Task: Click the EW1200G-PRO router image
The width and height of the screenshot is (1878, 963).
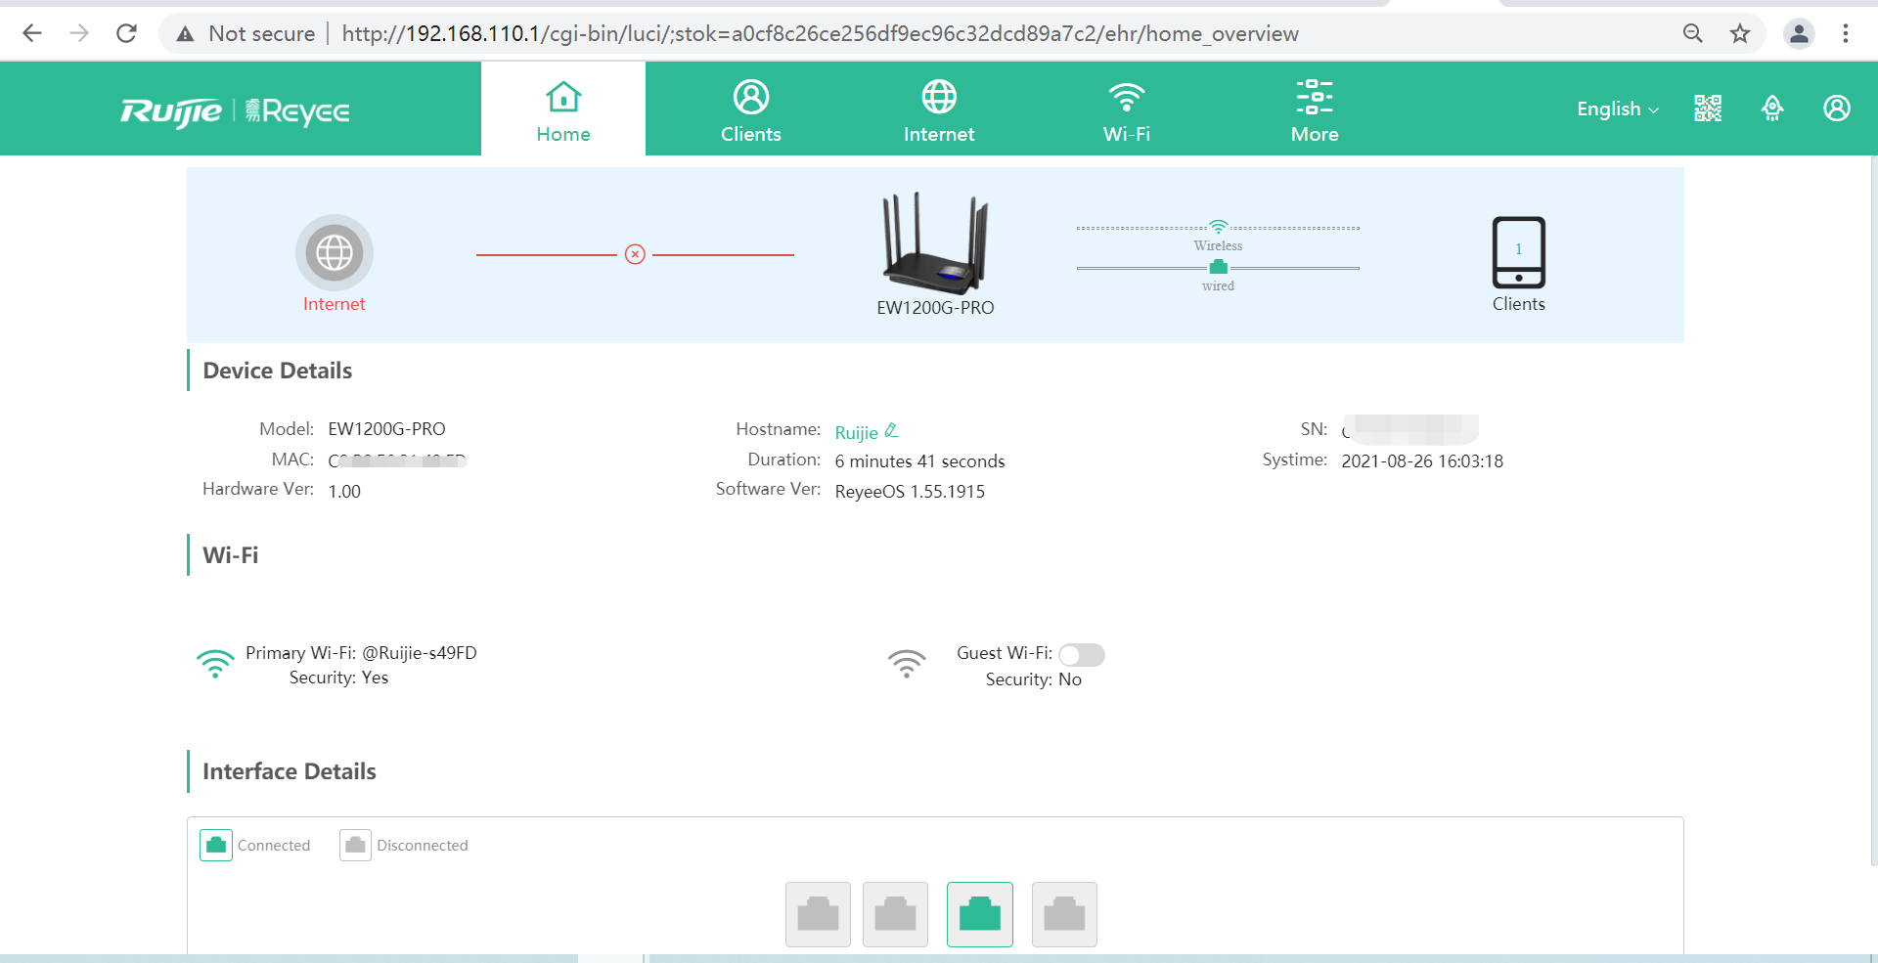Action: [x=935, y=242]
